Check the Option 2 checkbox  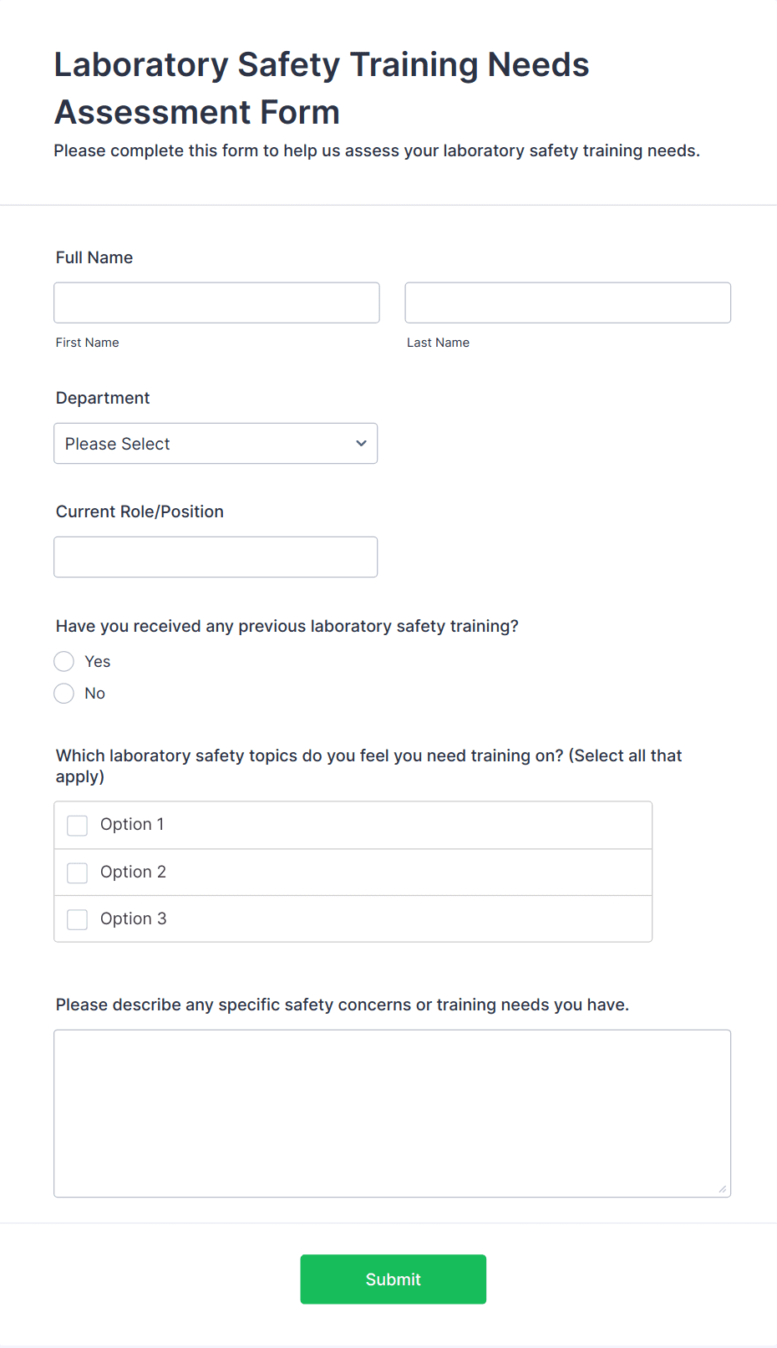(x=78, y=872)
